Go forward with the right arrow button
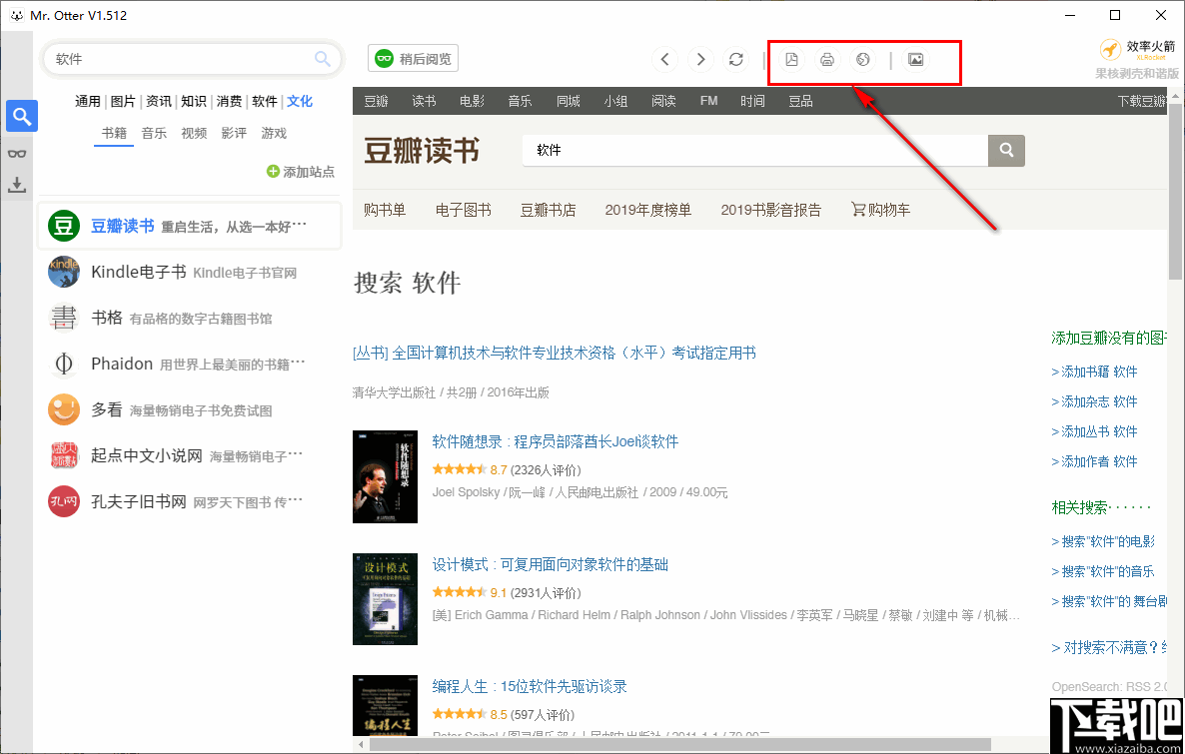The height and width of the screenshot is (754, 1185). pos(700,59)
